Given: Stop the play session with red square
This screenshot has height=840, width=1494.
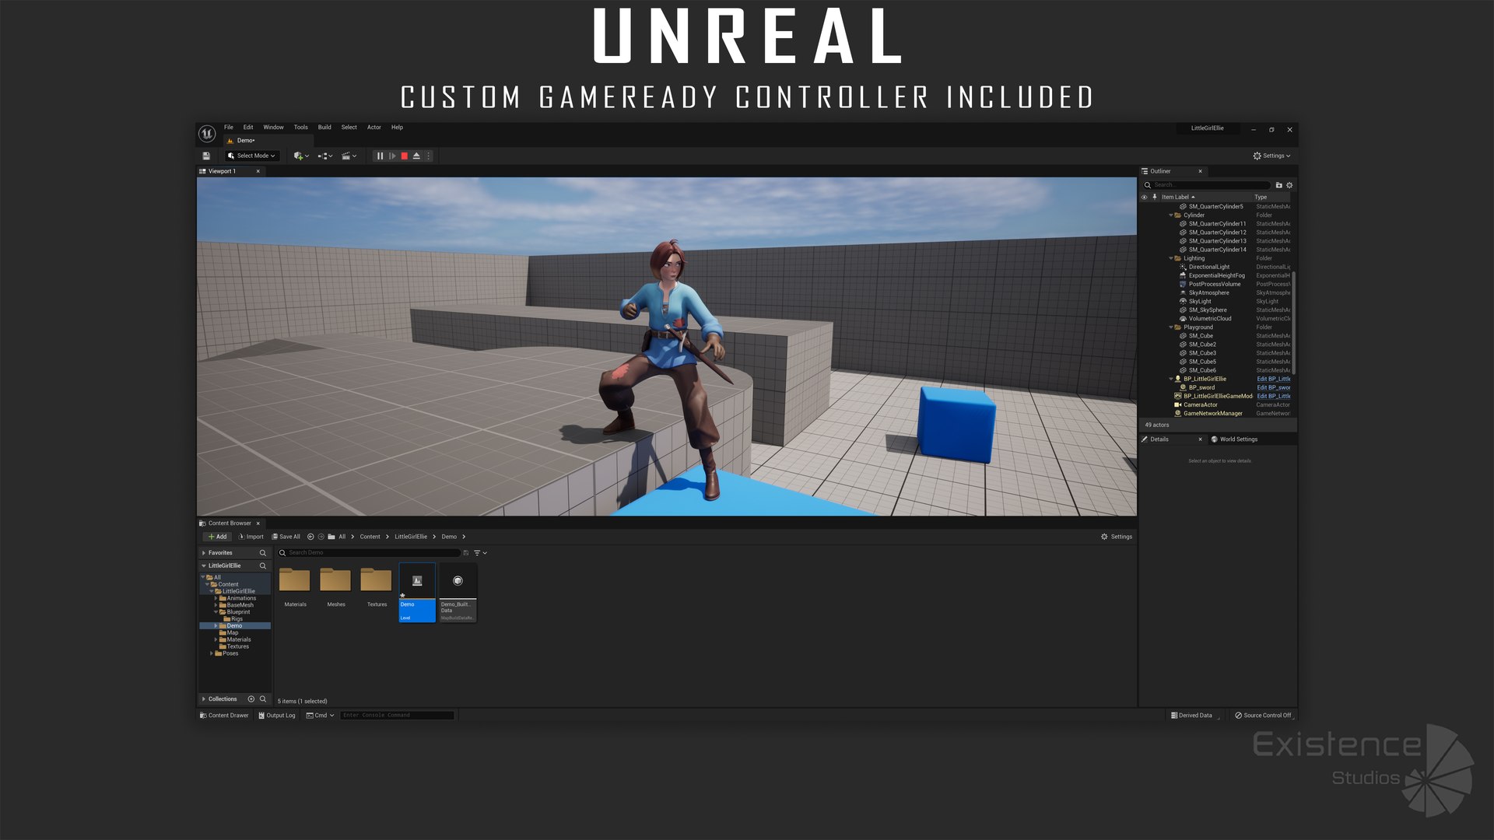Looking at the screenshot, I should [x=405, y=156].
